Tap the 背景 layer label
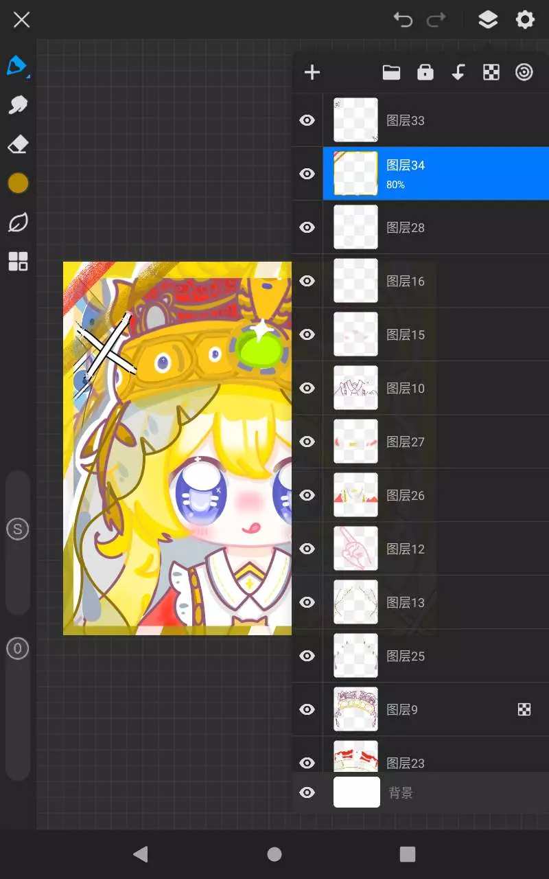 (x=401, y=793)
